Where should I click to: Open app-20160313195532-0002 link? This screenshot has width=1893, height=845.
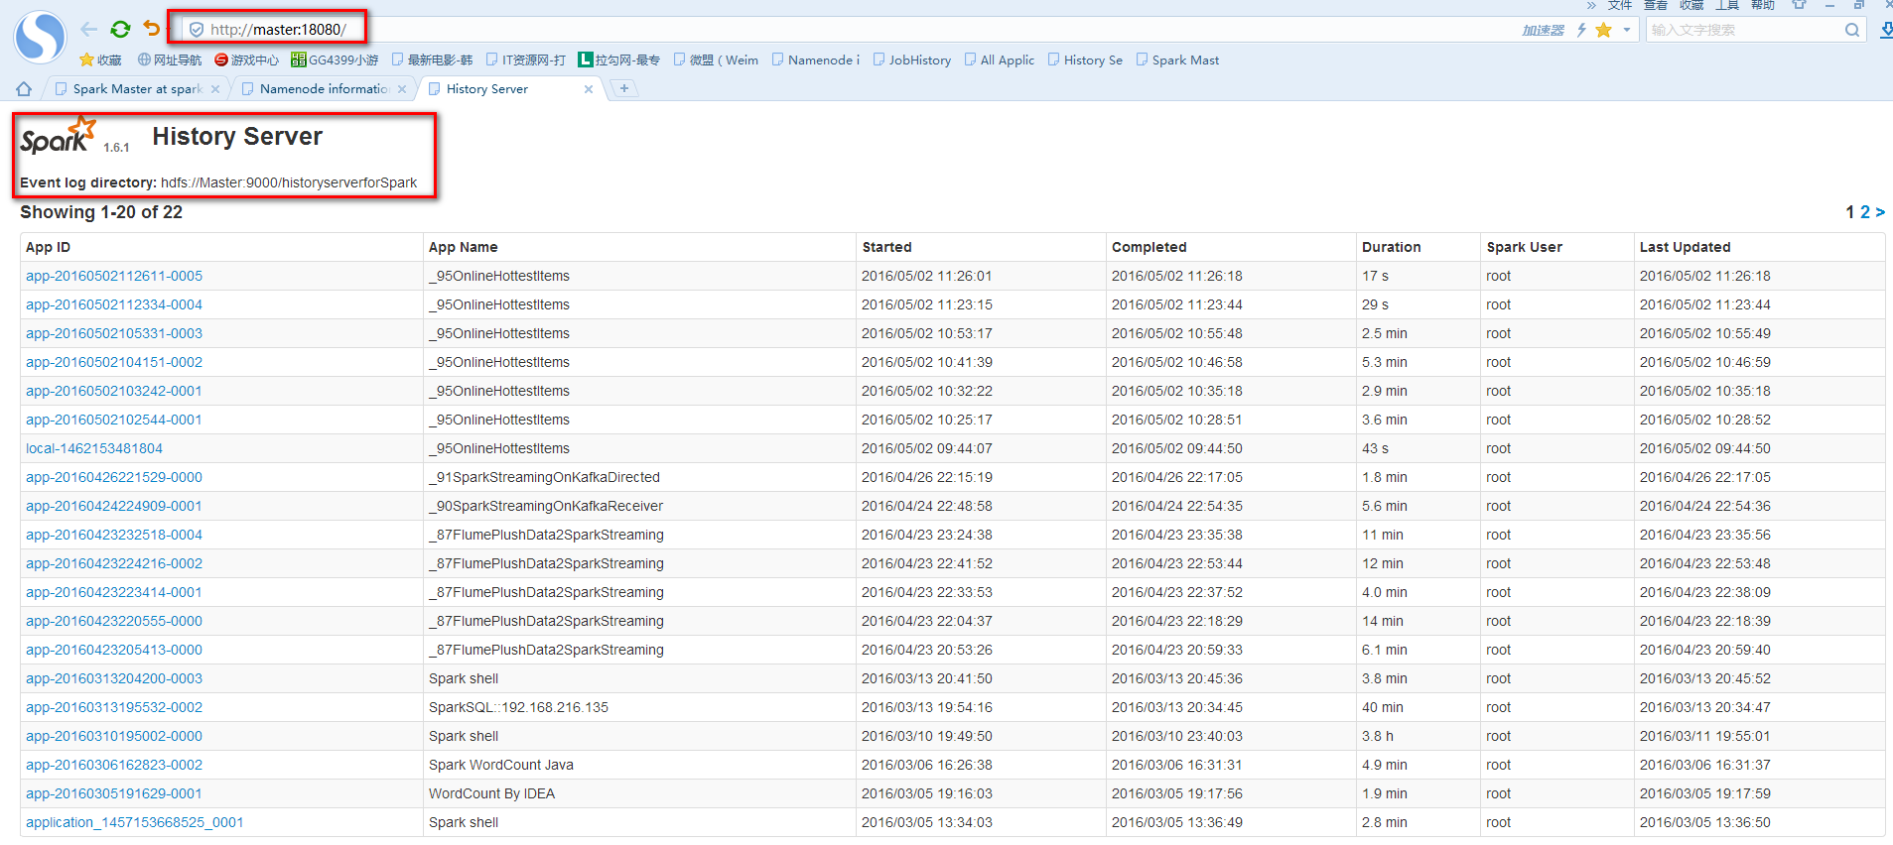click(x=114, y=707)
